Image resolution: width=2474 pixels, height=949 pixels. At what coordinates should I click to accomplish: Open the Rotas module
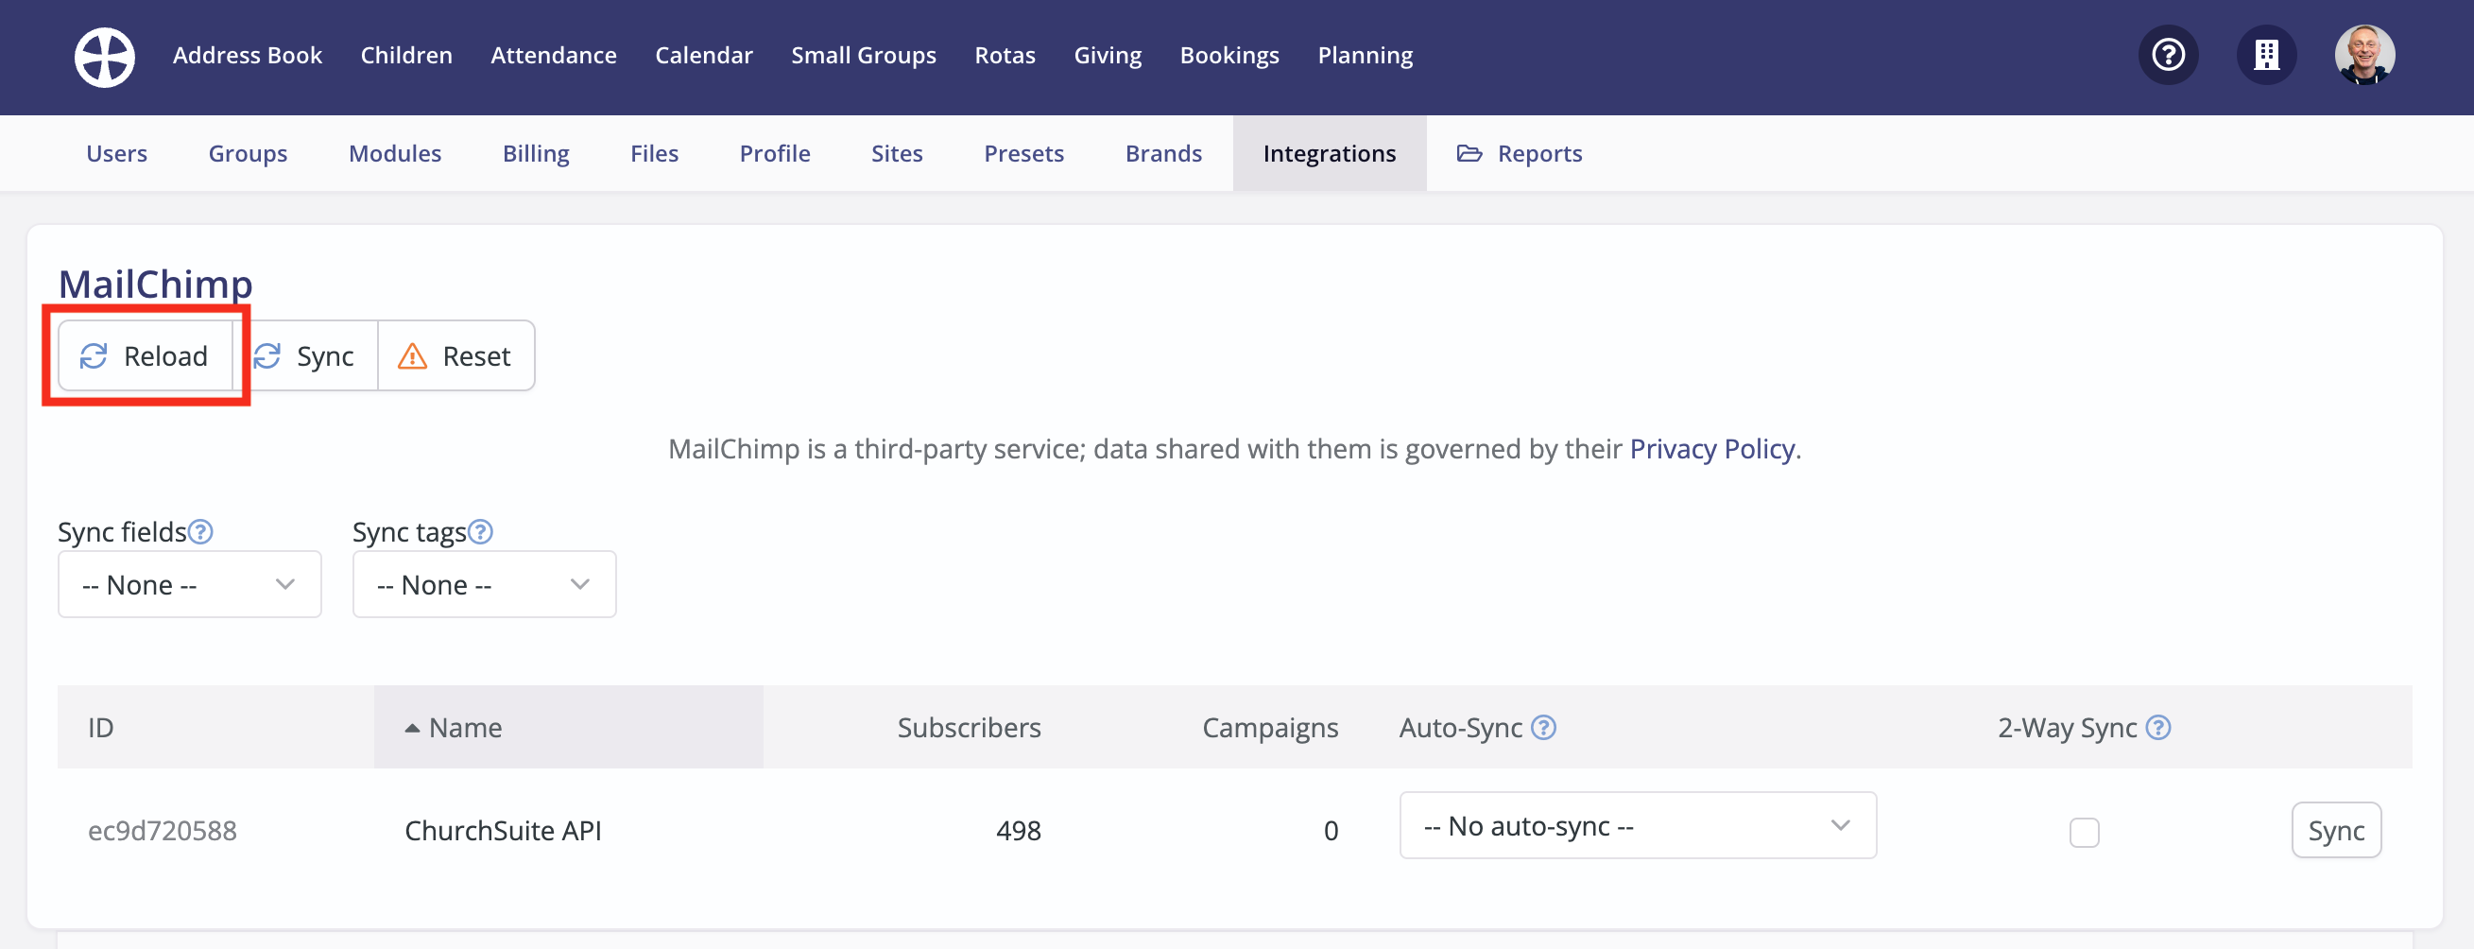coord(1005,55)
